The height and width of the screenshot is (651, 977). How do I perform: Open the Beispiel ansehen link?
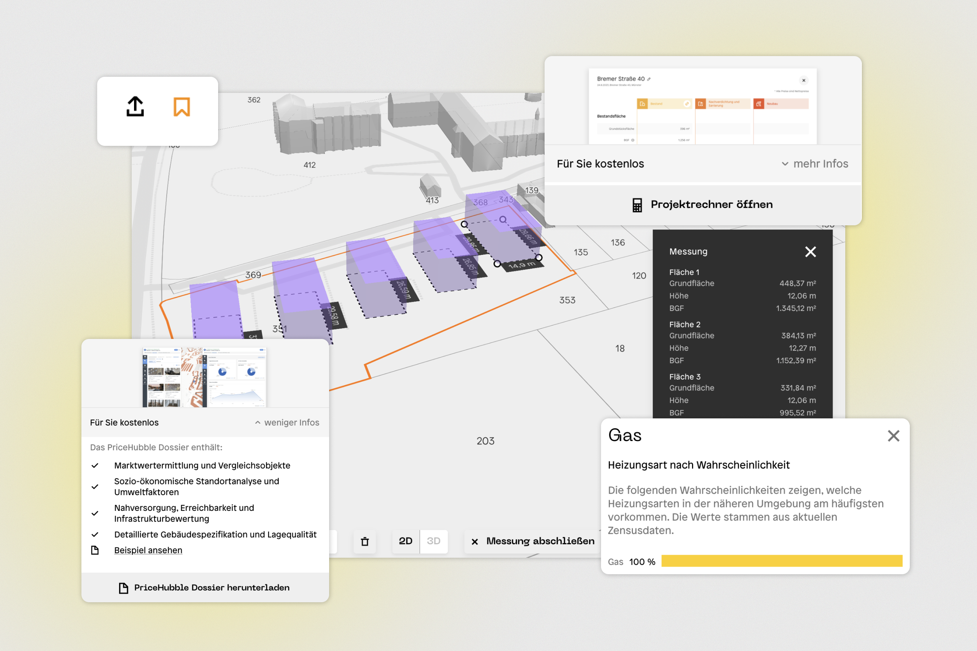click(x=148, y=550)
